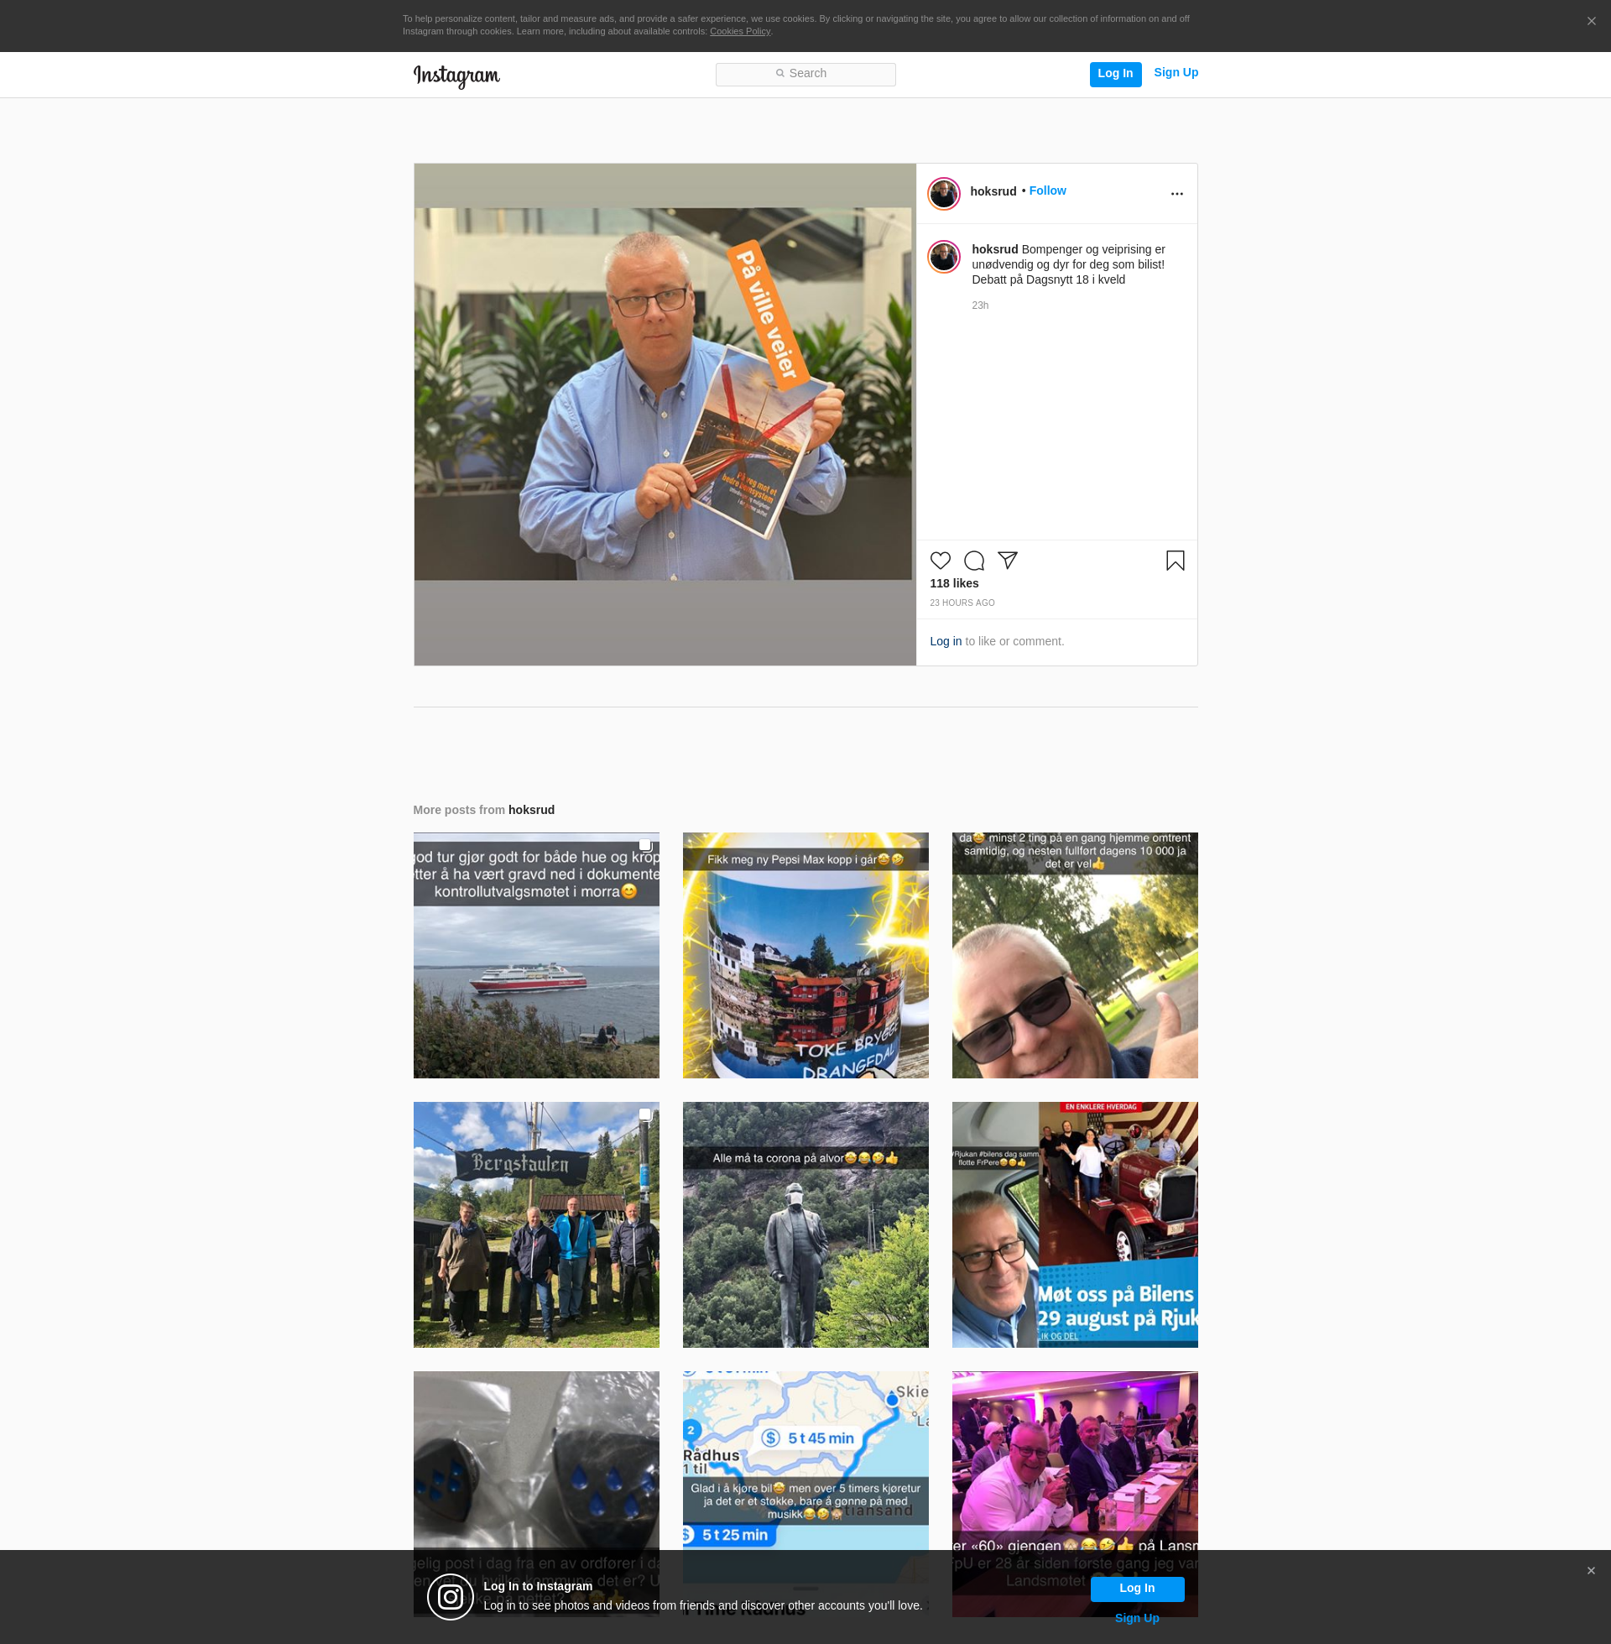
Task: Open the Pepsi Max cup post
Action: [805, 955]
